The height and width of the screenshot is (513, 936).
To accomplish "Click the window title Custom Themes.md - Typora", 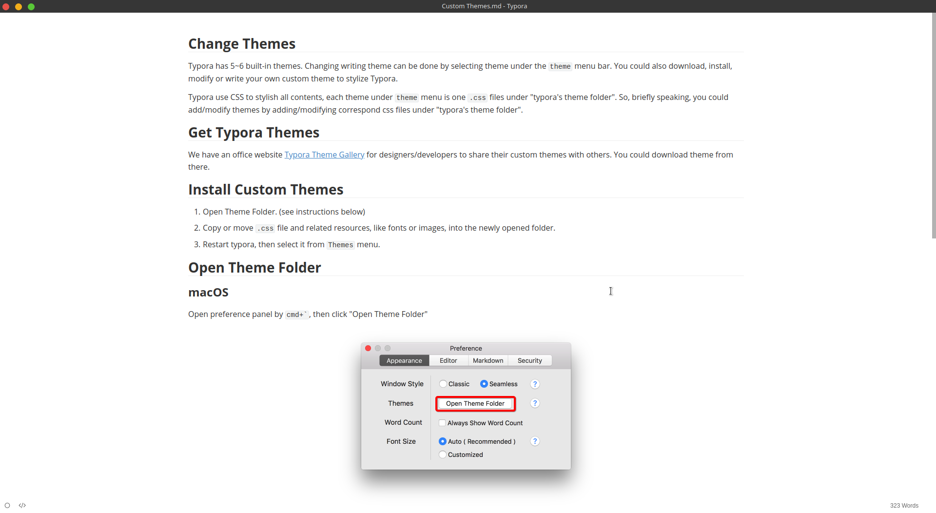I will [484, 6].
